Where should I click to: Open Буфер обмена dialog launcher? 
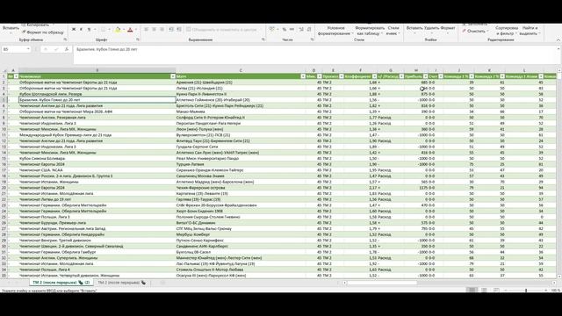click(65, 39)
